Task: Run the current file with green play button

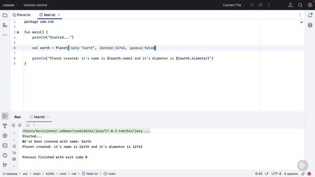Action: pyautogui.click(x=252, y=5)
